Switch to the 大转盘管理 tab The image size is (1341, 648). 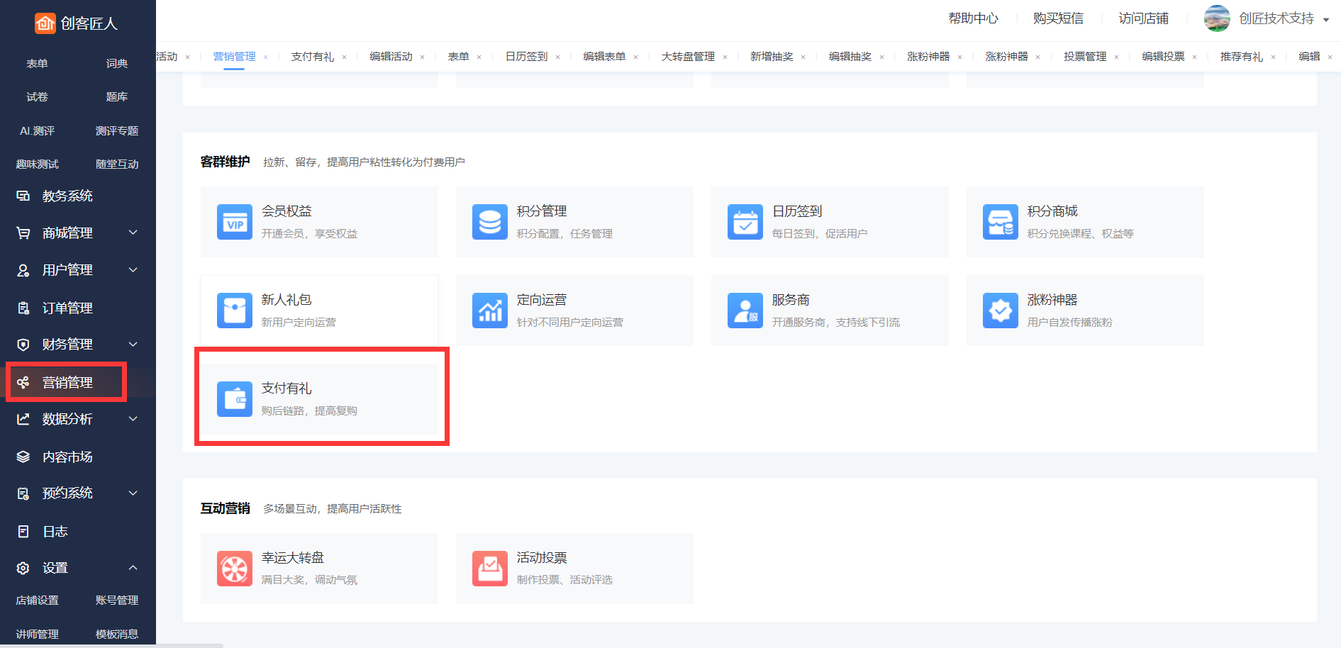[x=688, y=57]
